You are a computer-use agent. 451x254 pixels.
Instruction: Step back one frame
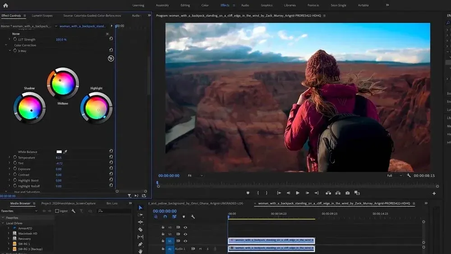tap(288, 193)
